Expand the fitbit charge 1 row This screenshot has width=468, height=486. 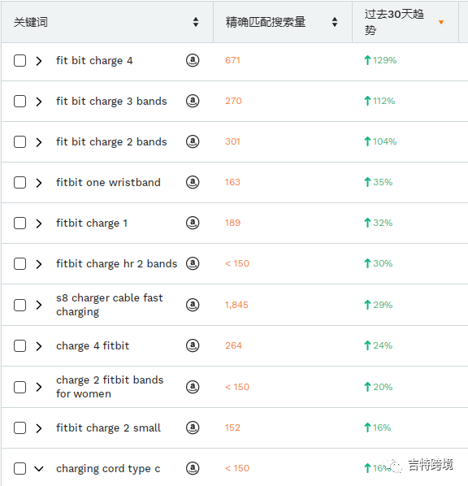click(x=39, y=223)
